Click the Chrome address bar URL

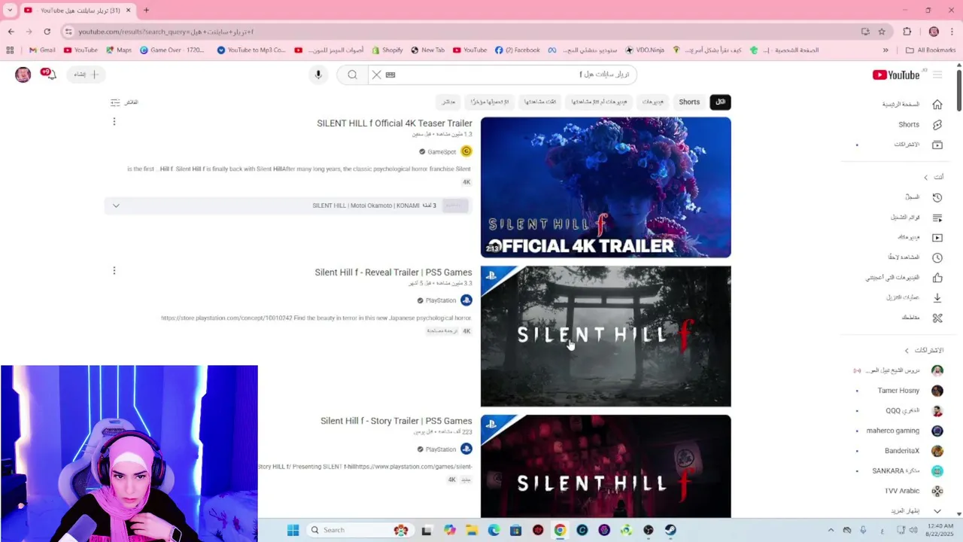pos(166,32)
